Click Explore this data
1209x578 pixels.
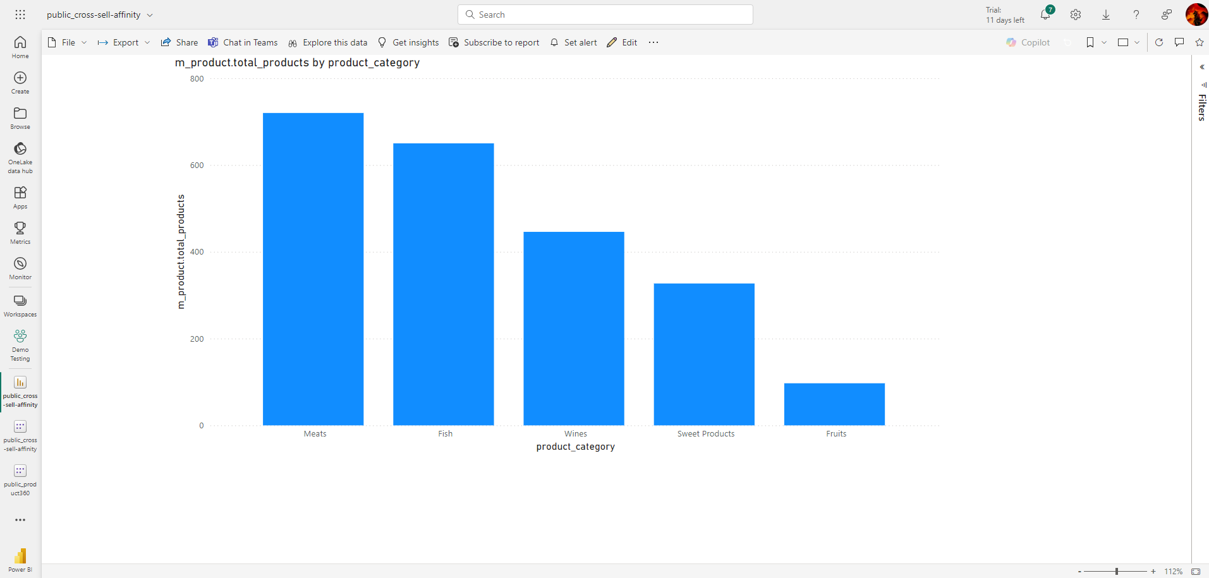pyautogui.click(x=327, y=42)
